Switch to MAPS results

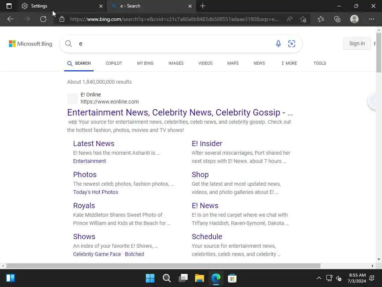[x=233, y=63]
